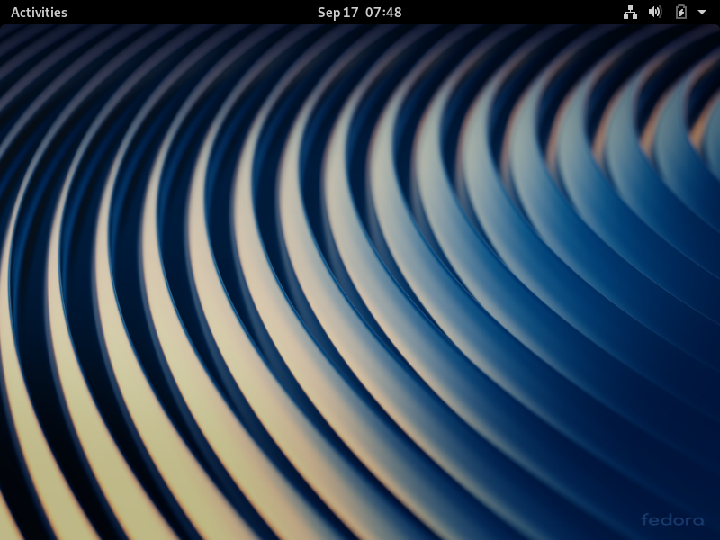This screenshot has width=720, height=540.
Task: Click the downward triangle beside the battery
Action: [701, 13]
